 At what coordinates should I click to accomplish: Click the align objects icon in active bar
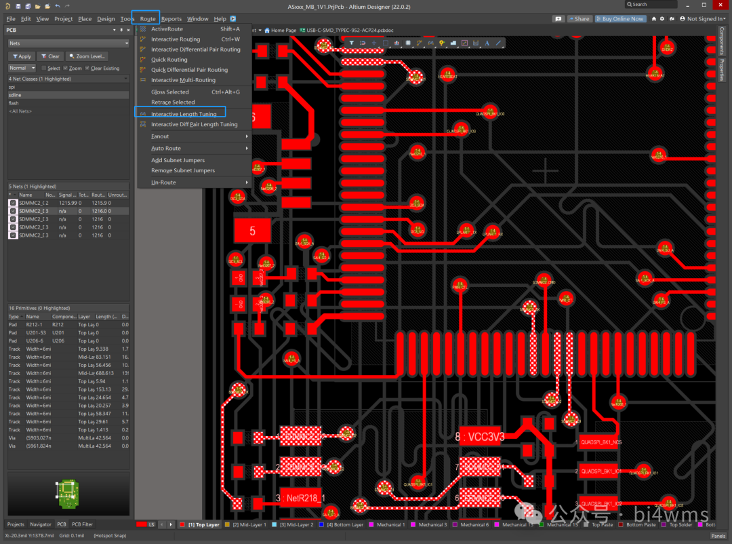(396, 43)
